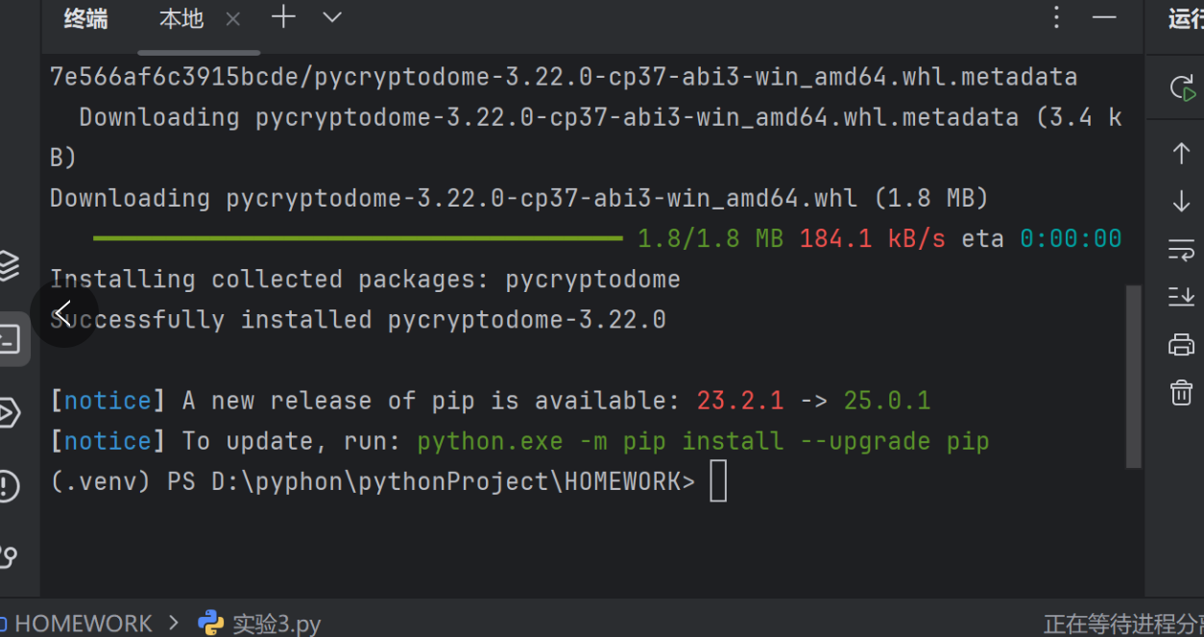Click the Rerun icon in Run panel

[1182, 89]
